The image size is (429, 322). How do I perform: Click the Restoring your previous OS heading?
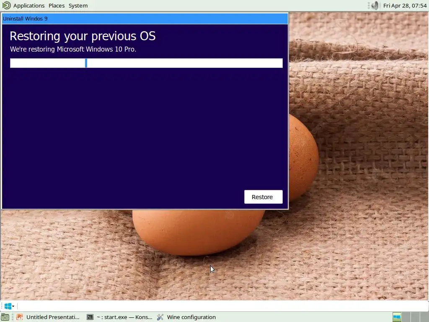pos(83,36)
